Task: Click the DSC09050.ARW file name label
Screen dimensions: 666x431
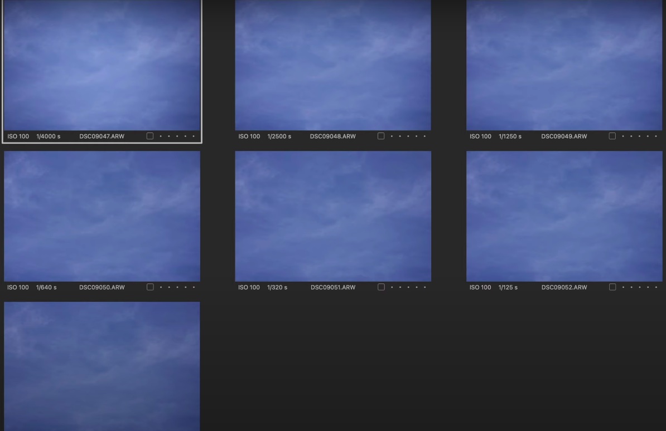Action: click(x=102, y=287)
